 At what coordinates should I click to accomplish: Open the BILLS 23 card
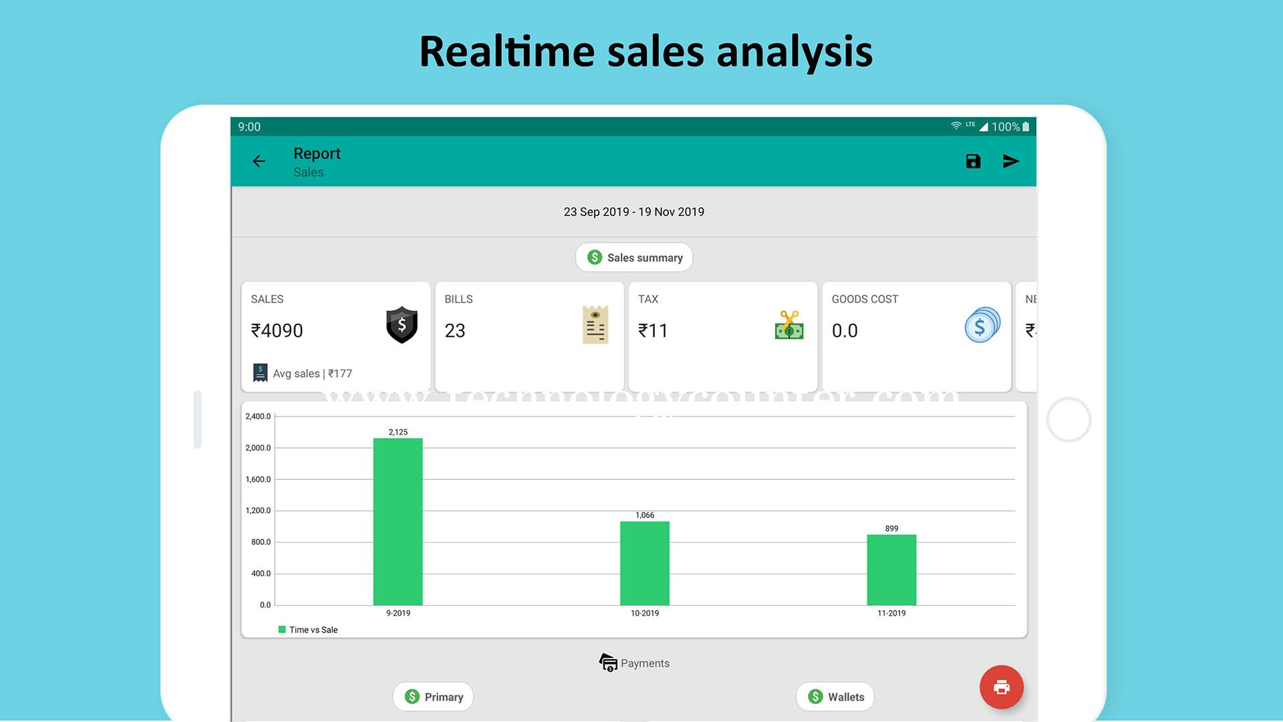click(x=529, y=337)
